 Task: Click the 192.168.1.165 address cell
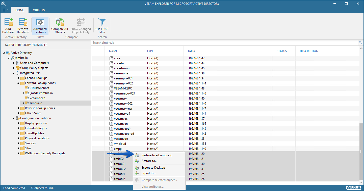(x=197, y=124)
